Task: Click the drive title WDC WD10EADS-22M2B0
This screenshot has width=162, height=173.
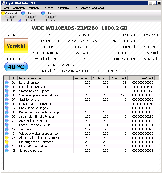Action: click(80, 28)
